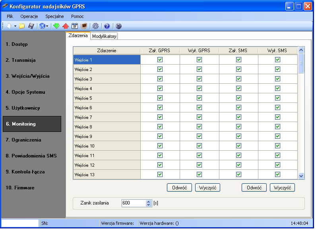Click the table scrollbar up arrow
The height and width of the screenshot is (230, 316).
point(301,50)
